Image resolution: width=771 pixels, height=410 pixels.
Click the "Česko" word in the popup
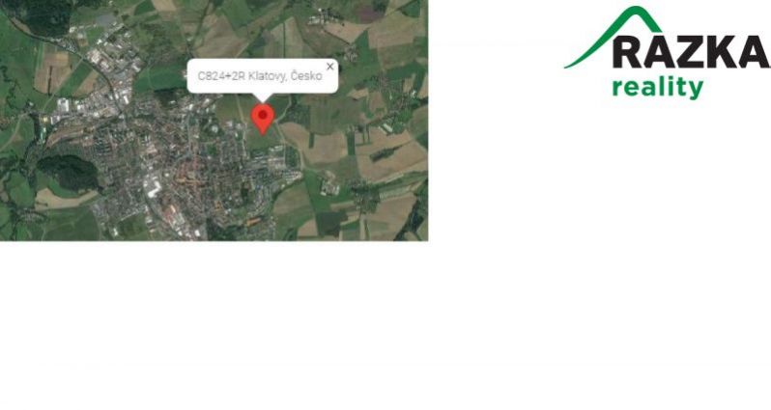click(306, 76)
